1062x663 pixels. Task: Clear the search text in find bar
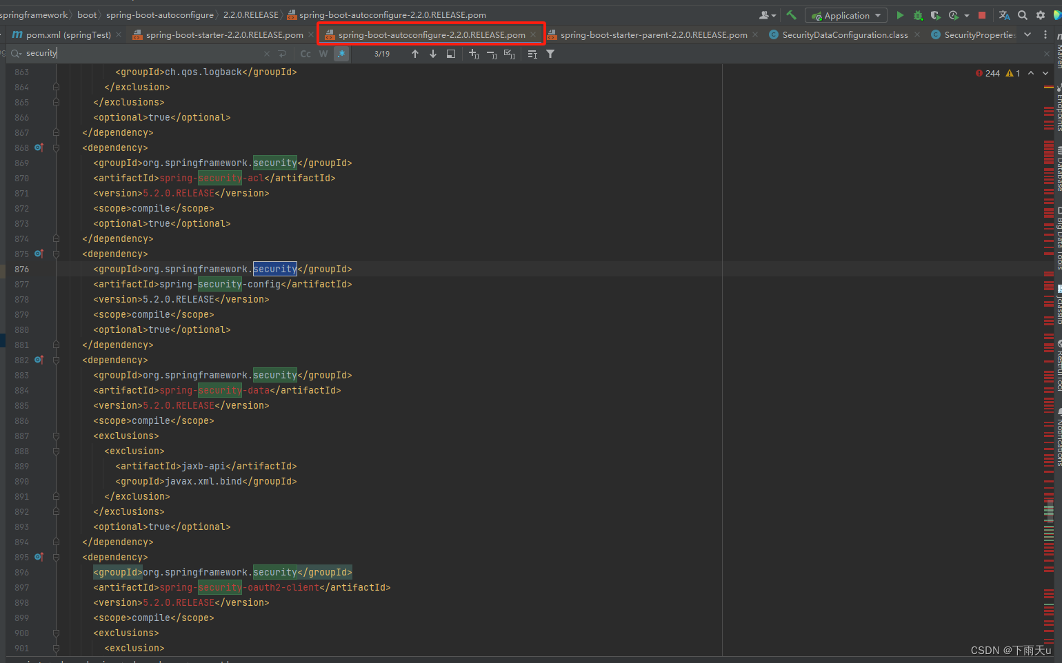267,54
